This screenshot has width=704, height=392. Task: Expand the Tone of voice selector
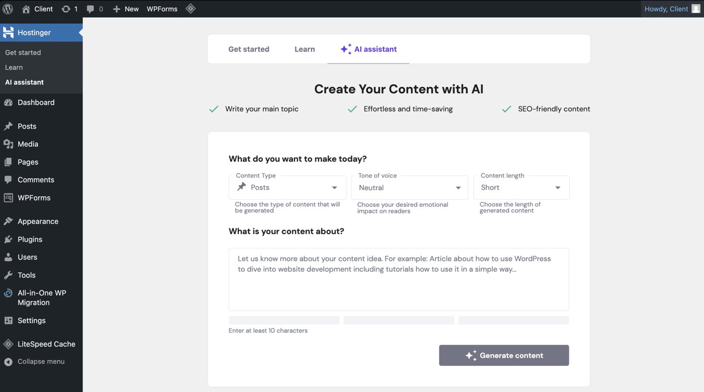pyautogui.click(x=409, y=187)
